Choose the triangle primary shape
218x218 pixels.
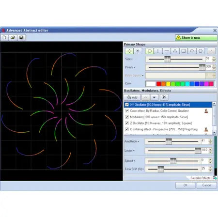point(175,51)
